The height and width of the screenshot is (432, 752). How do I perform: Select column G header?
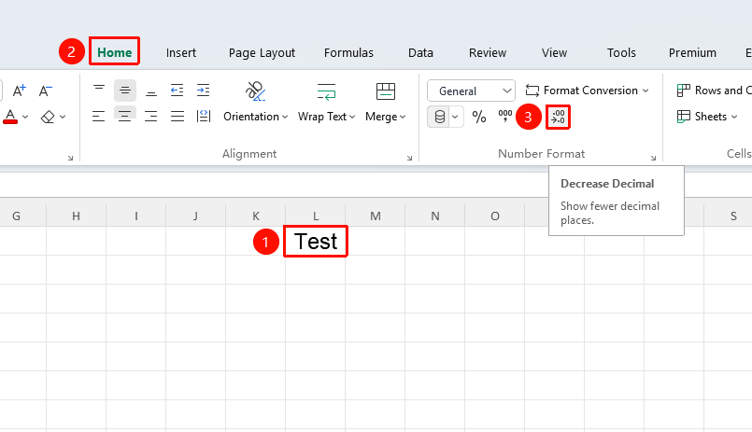click(x=16, y=216)
